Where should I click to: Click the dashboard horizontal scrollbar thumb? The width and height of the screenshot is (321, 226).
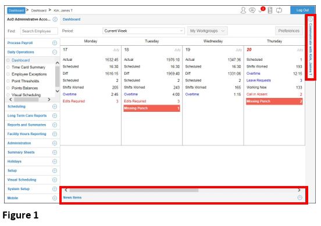(x=134, y=190)
